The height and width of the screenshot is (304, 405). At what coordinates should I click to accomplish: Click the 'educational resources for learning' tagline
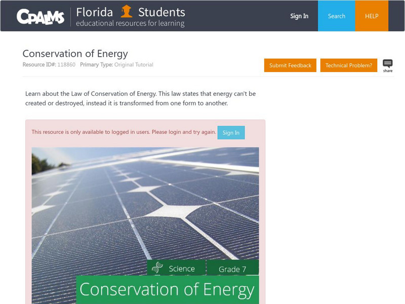(x=130, y=23)
